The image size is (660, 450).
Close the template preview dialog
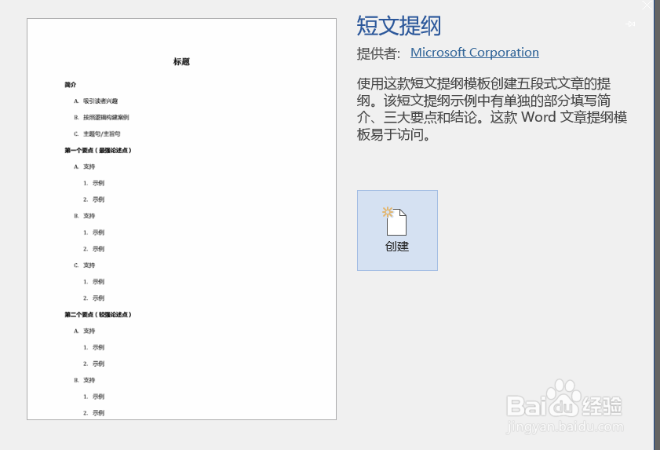[x=647, y=5]
